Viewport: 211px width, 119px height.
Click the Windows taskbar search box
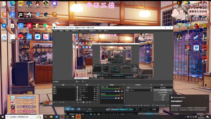[24, 117]
